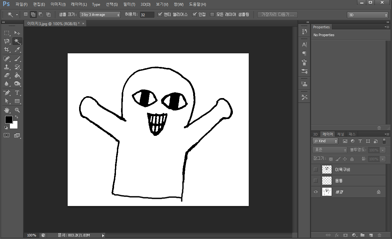Open the Character panel icon

click(x=304, y=45)
